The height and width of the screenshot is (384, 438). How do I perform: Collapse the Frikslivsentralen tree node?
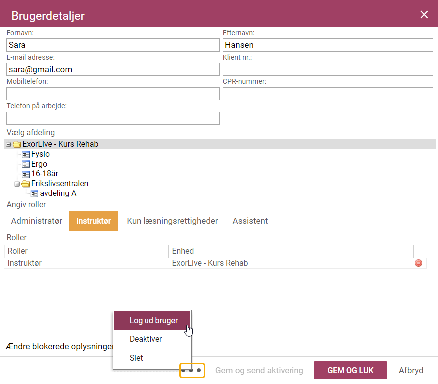[17, 184]
